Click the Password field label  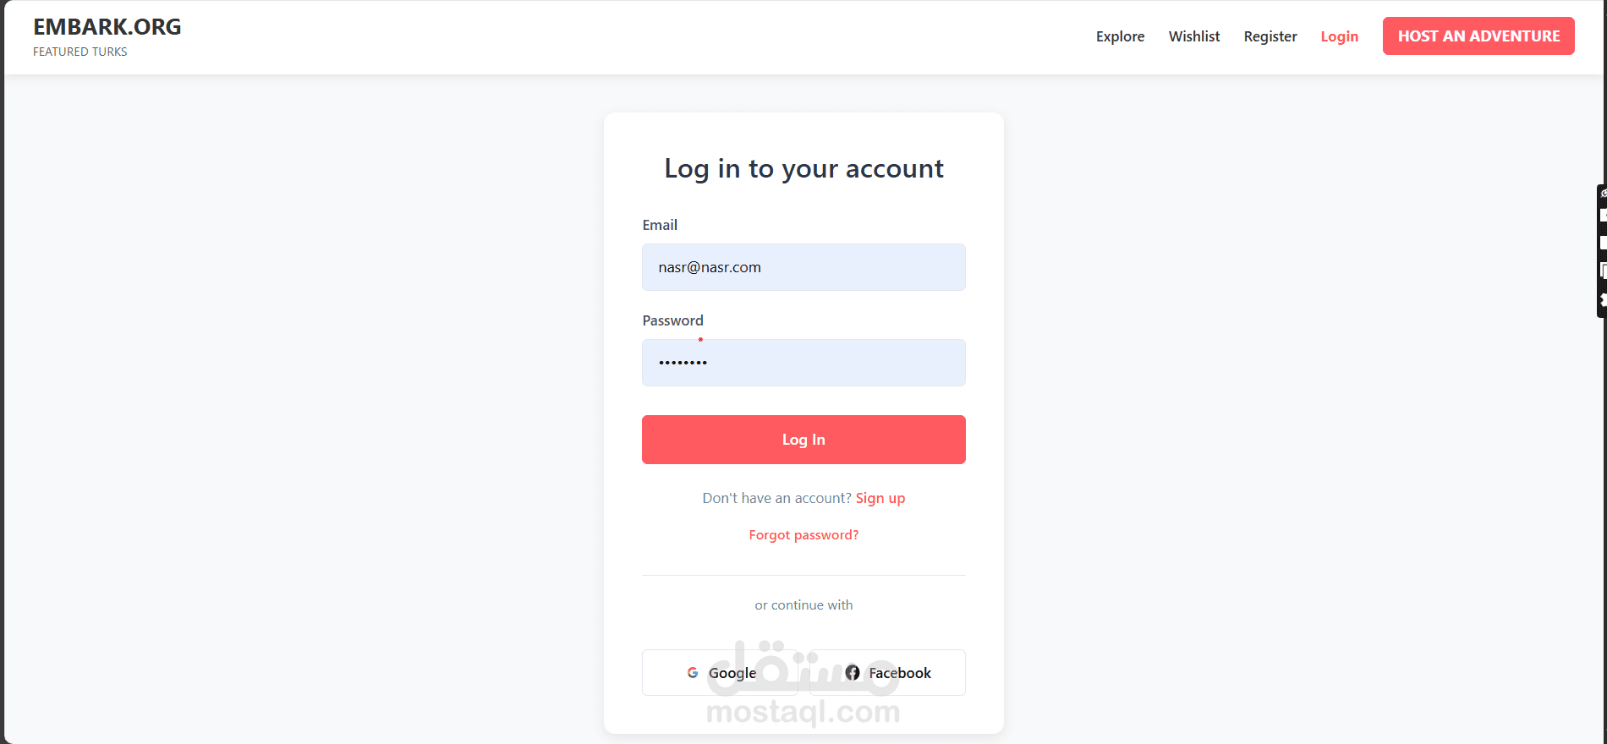(672, 320)
